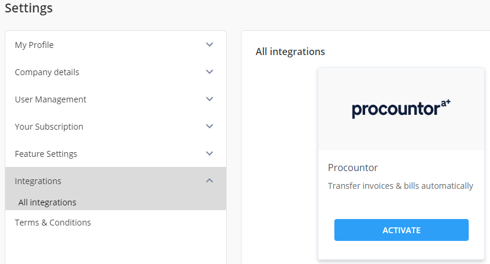Expand the Company details chevron arrow

209,72
